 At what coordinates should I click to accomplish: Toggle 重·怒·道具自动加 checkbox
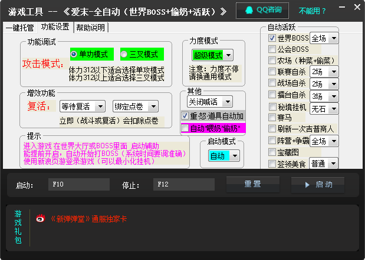click(x=185, y=116)
